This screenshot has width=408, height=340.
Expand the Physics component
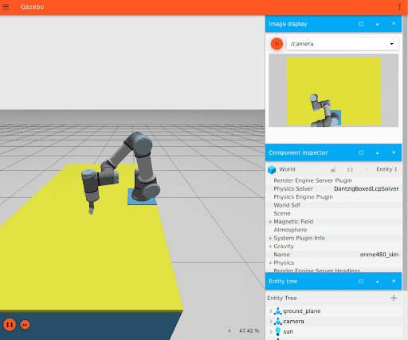tap(270, 263)
